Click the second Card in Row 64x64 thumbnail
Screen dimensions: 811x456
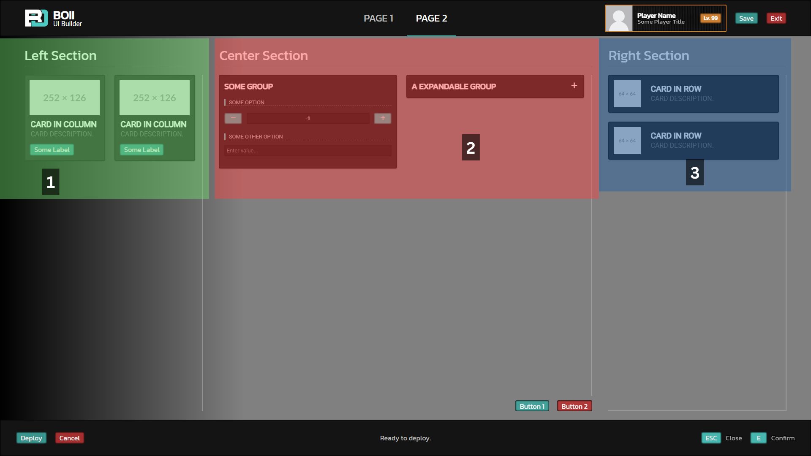point(627,141)
